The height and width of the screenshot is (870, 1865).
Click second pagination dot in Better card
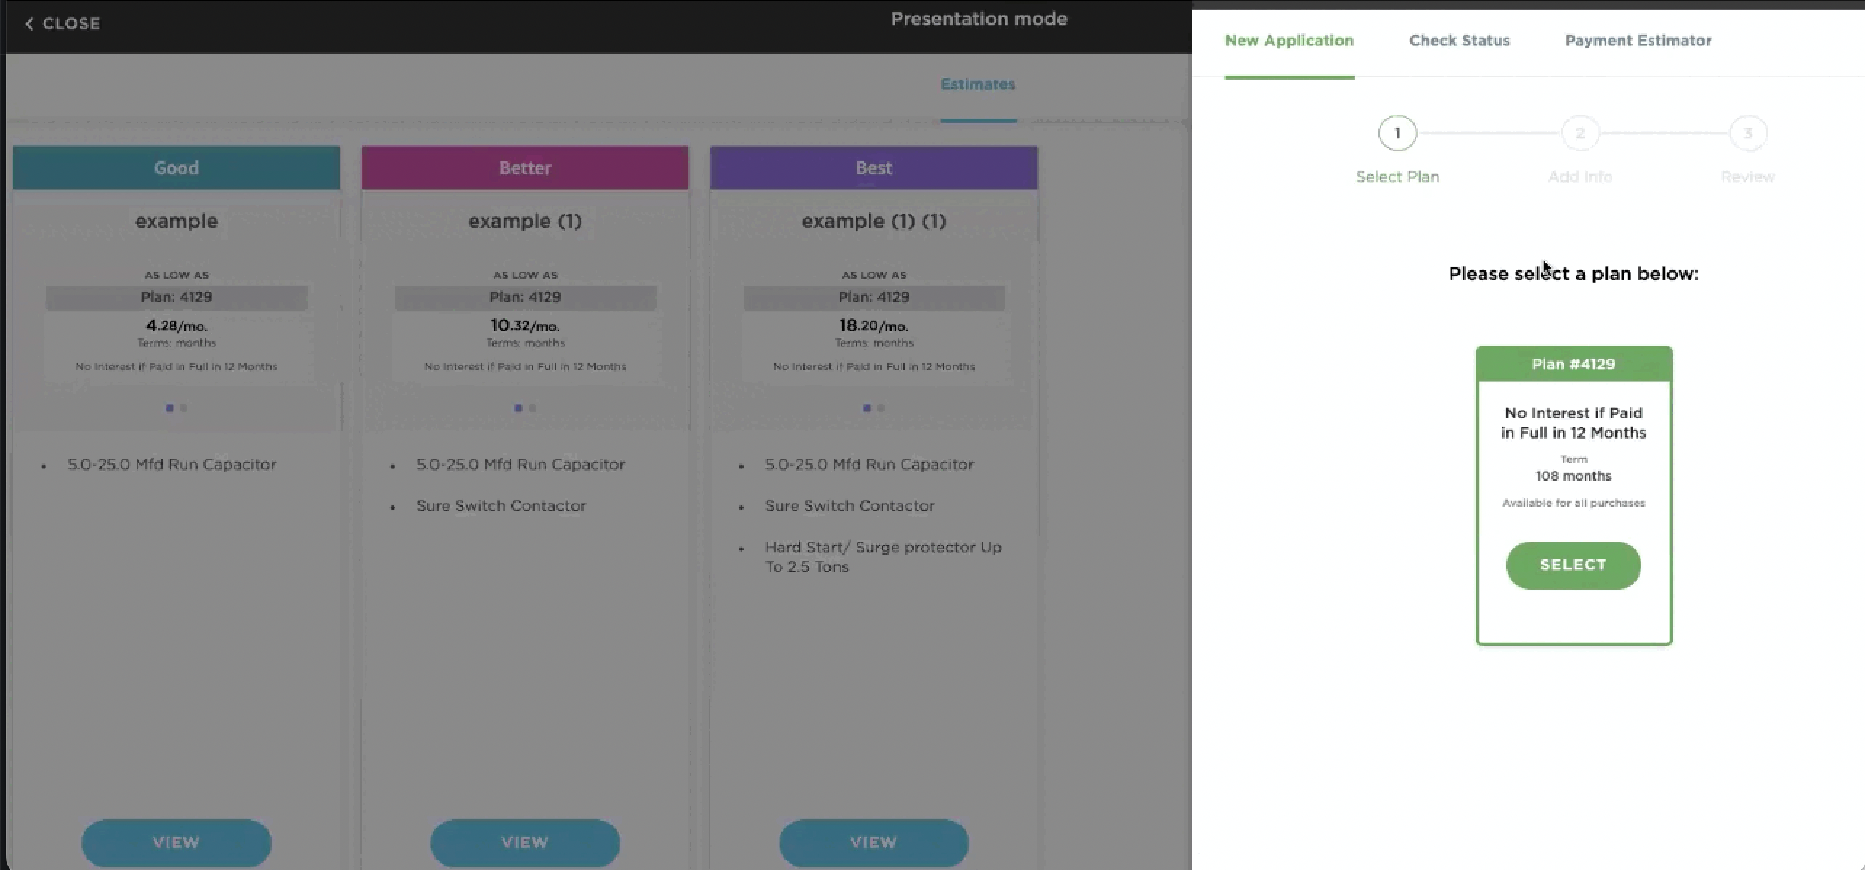[x=532, y=408]
